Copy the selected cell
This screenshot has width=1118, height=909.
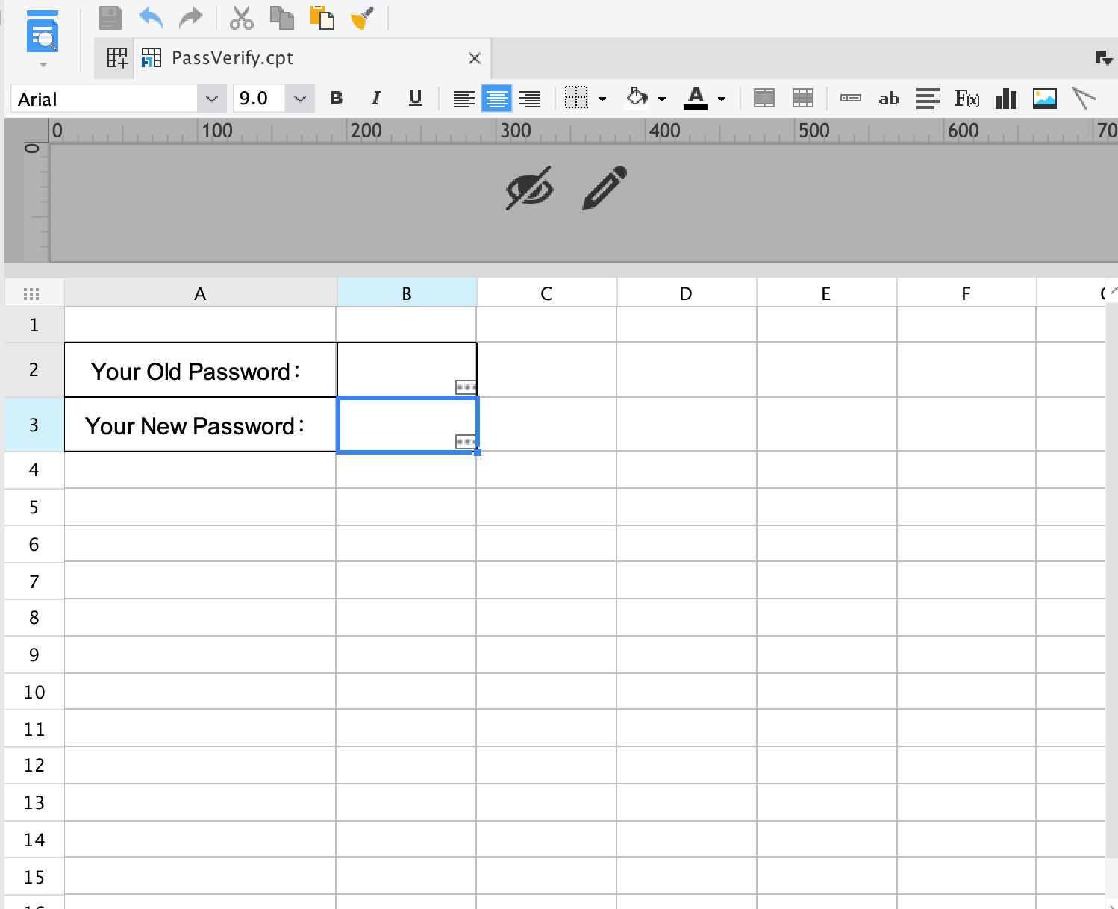[x=281, y=17]
